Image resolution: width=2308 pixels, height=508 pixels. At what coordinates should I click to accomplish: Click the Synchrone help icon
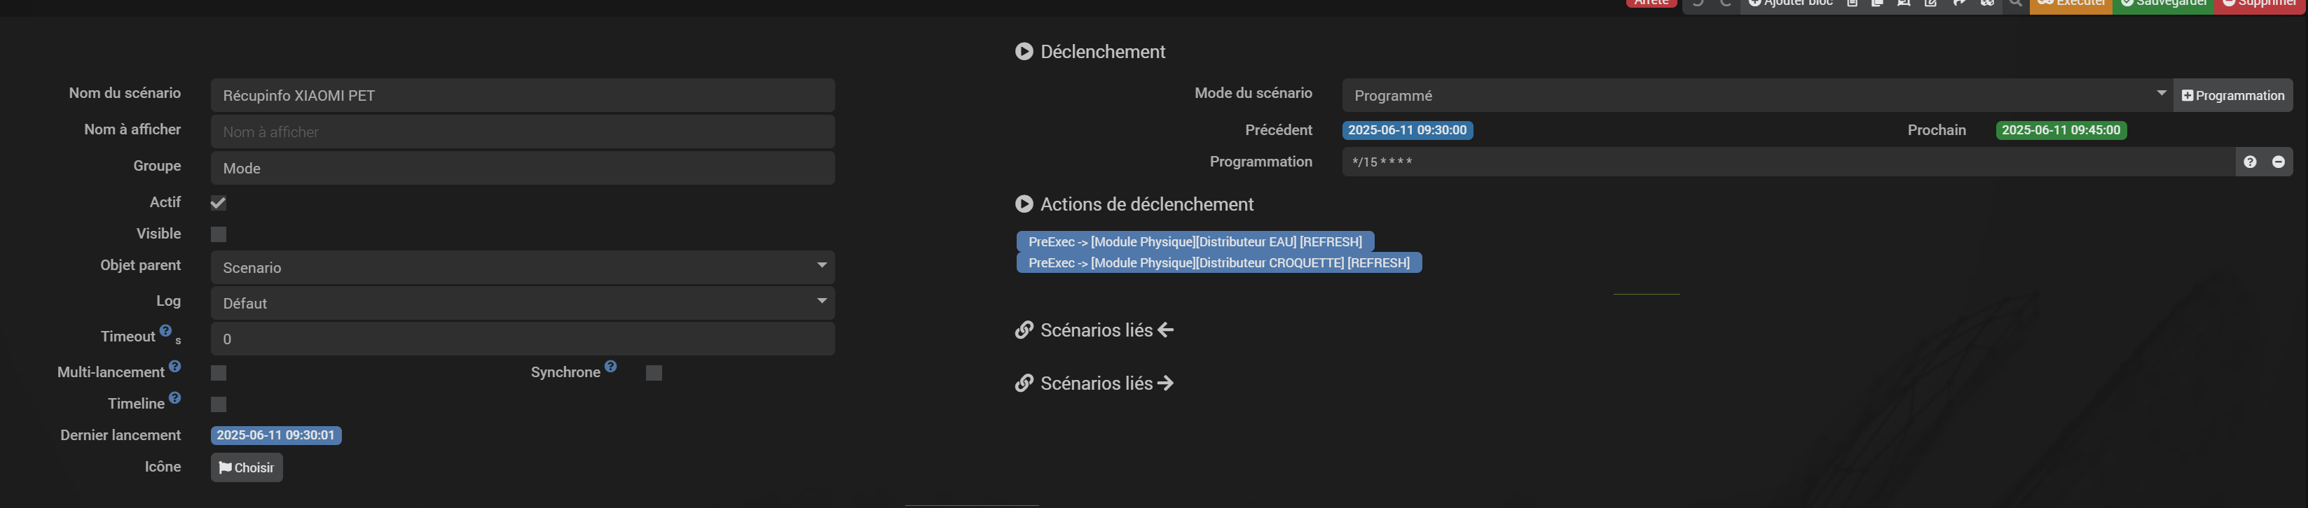[x=610, y=367]
